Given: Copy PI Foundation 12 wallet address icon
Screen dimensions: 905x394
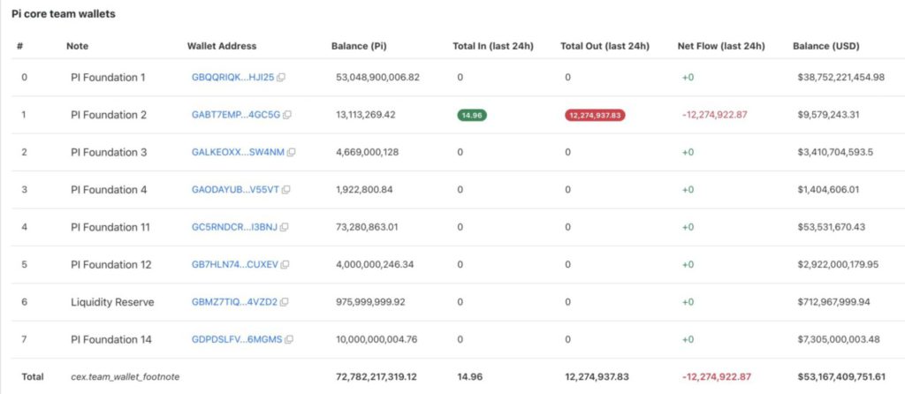Looking at the screenshot, I should point(285,264).
